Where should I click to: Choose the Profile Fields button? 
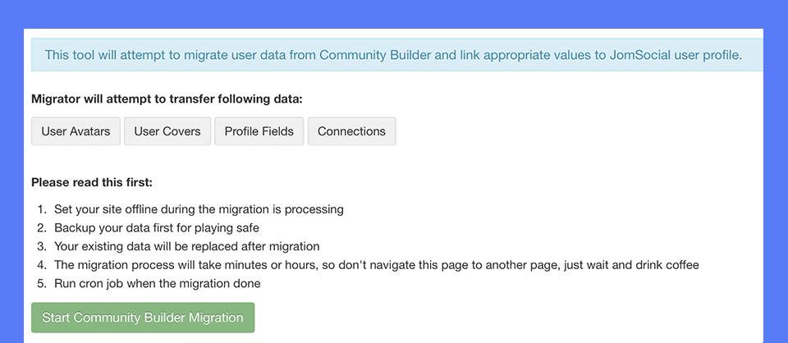tap(259, 131)
